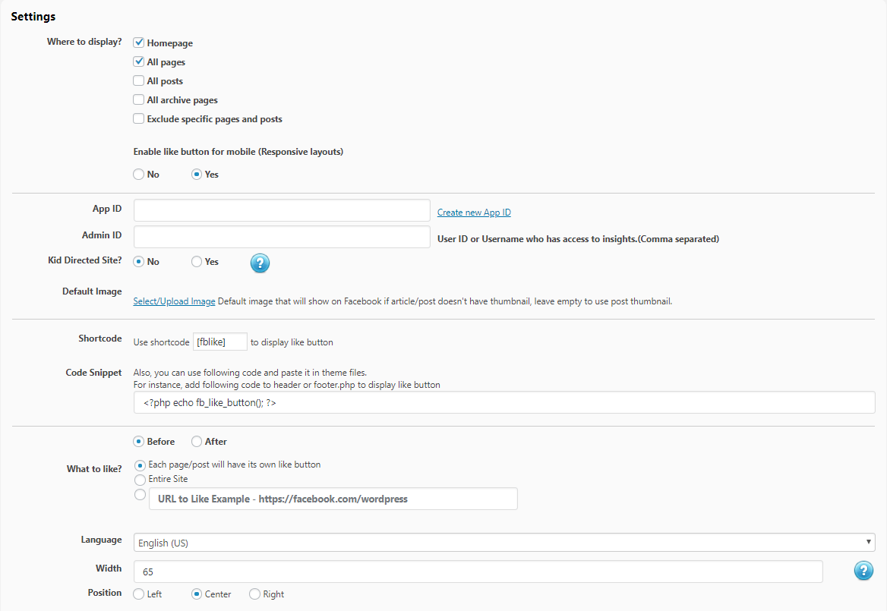Image resolution: width=887 pixels, height=611 pixels.
Task: Click the [fblike] shortcode field
Action: 220,342
